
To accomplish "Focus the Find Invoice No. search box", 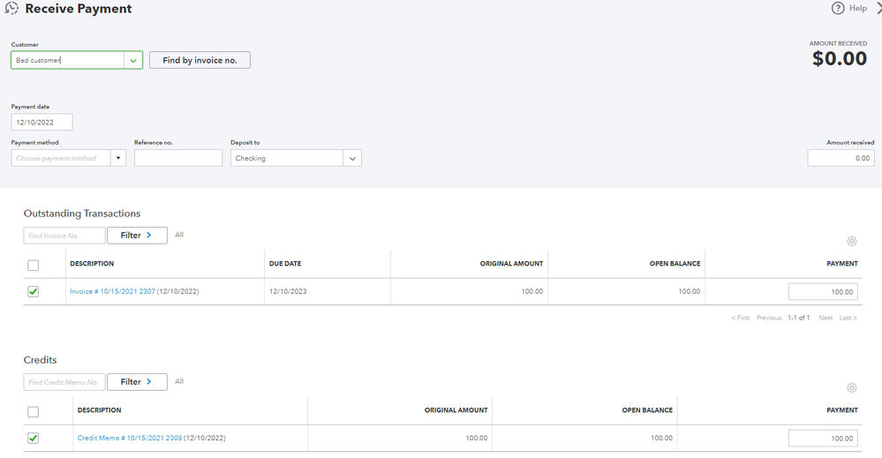I will click(64, 236).
